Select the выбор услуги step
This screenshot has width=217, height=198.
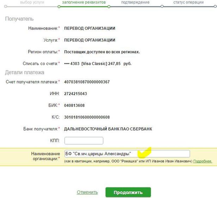pos(32,2)
